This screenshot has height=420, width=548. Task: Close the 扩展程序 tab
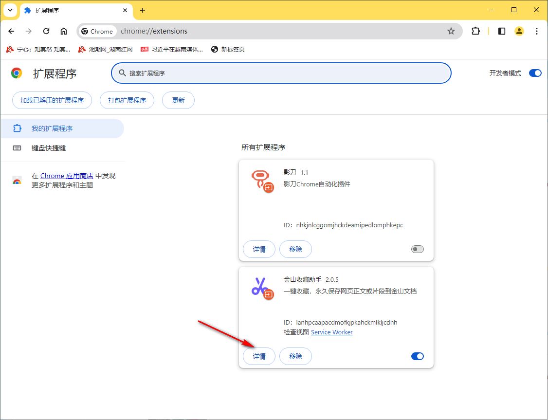(125, 11)
